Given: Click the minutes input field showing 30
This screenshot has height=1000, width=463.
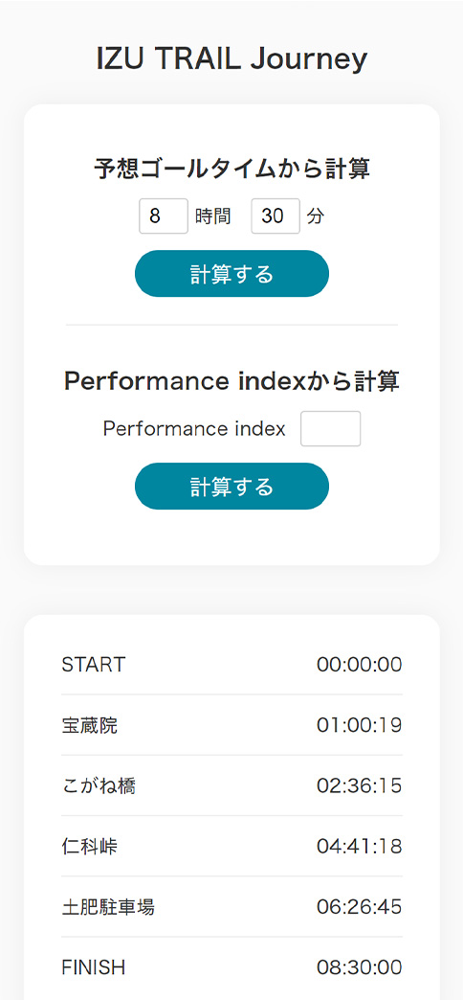Looking at the screenshot, I should (276, 216).
